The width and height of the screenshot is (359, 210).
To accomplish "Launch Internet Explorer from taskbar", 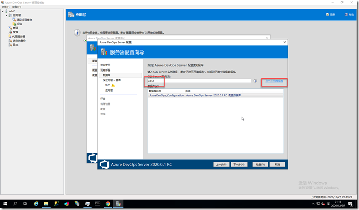I will [36, 204].
